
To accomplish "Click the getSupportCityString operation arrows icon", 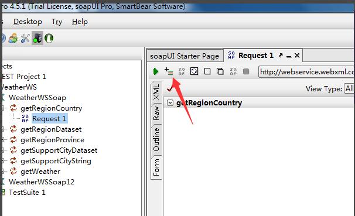I will click(13, 161).
